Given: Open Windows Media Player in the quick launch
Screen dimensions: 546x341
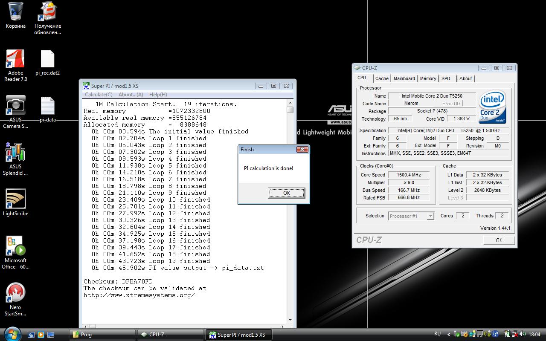Looking at the screenshot, I should [41, 335].
